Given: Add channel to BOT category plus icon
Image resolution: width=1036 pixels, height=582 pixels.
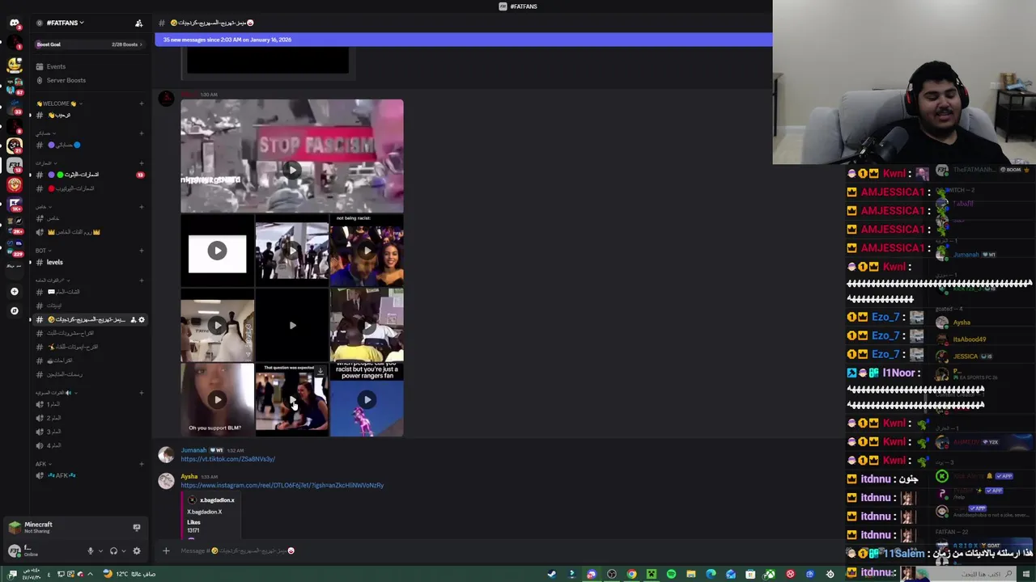Looking at the screenshot, I should 142,251.
